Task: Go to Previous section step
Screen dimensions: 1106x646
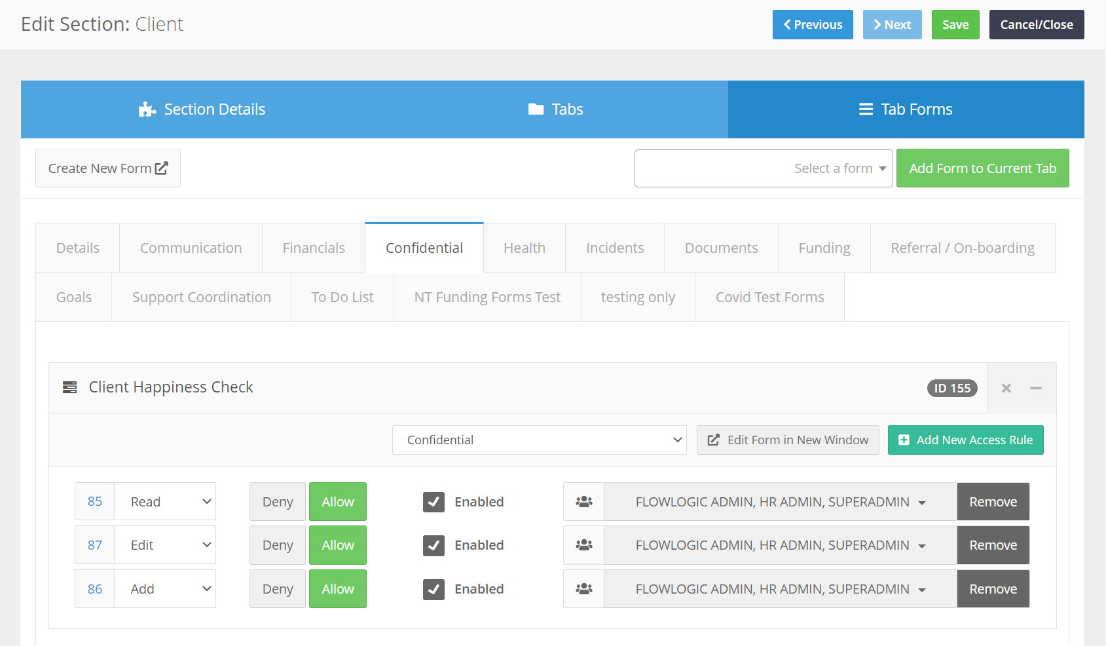Action: click(x=813, y=24)
